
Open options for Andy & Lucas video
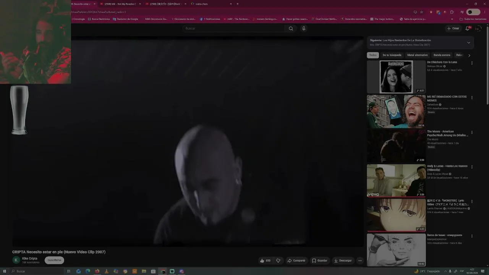[x=472, y=167]
